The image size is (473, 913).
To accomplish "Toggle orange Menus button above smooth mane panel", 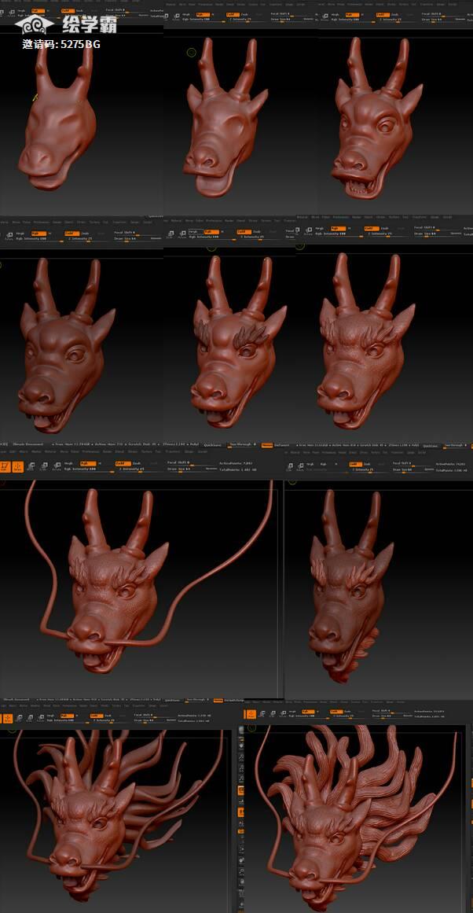I will point(218,701).
